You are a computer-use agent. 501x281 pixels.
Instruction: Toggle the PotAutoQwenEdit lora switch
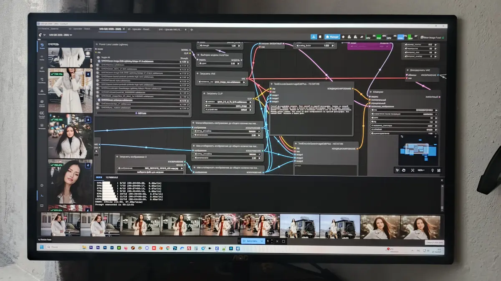[x=99, y=92]
